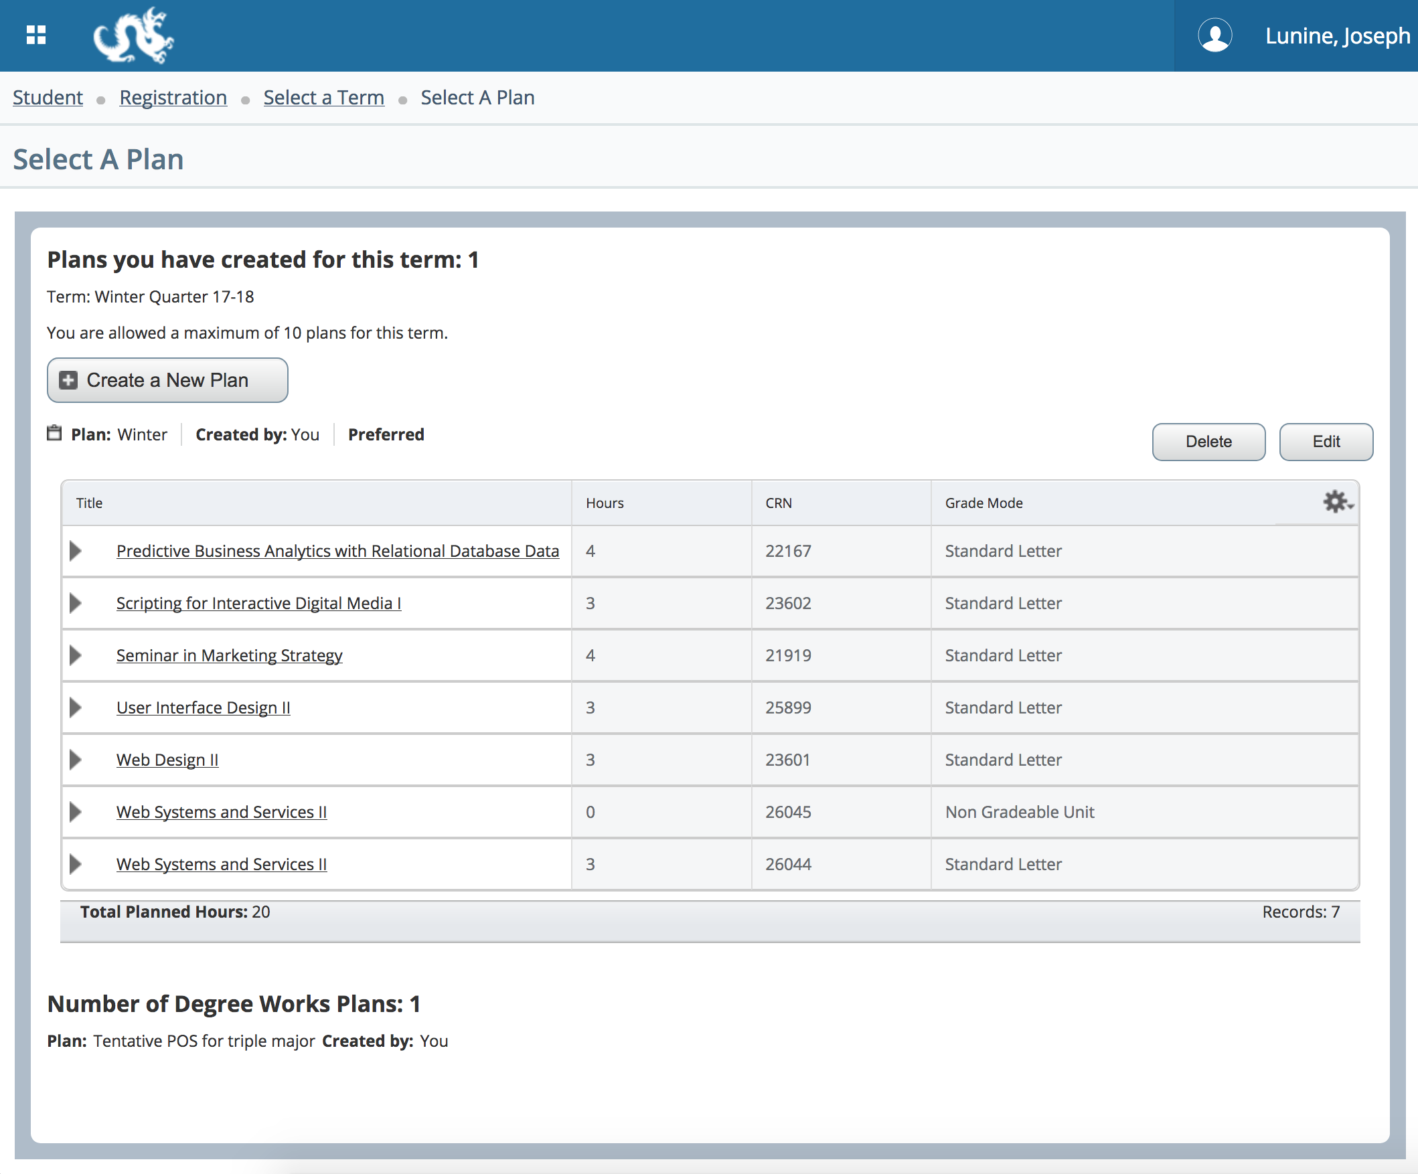Expand the Scripting for Interactive Digital Media row
Screen dimensions: 1418x1174
(x=76, y=603)
